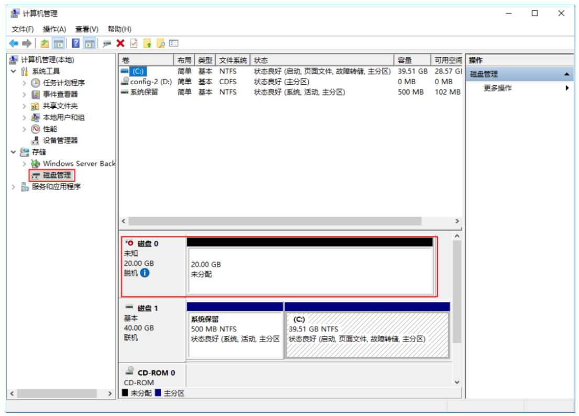This screenshot has height=416, width=579.
Task: Select the 系统保留 volume in the list
Action: (x=143, y=92)
